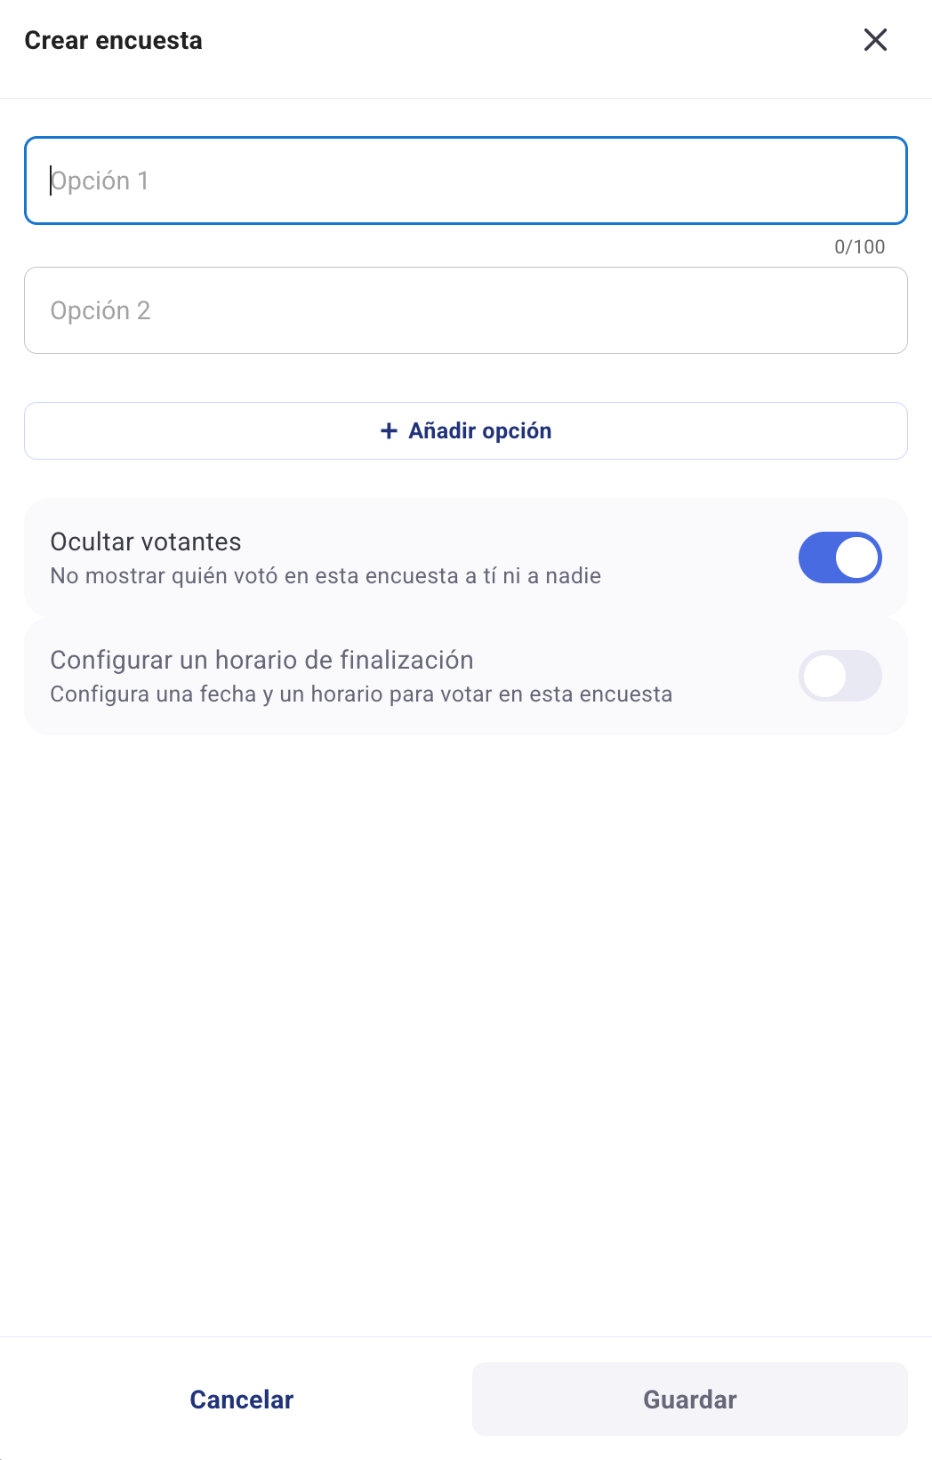Click the "Crear encuesta" dialog title
Viewport: 932px width, 1460px height.
click(114, 41)
